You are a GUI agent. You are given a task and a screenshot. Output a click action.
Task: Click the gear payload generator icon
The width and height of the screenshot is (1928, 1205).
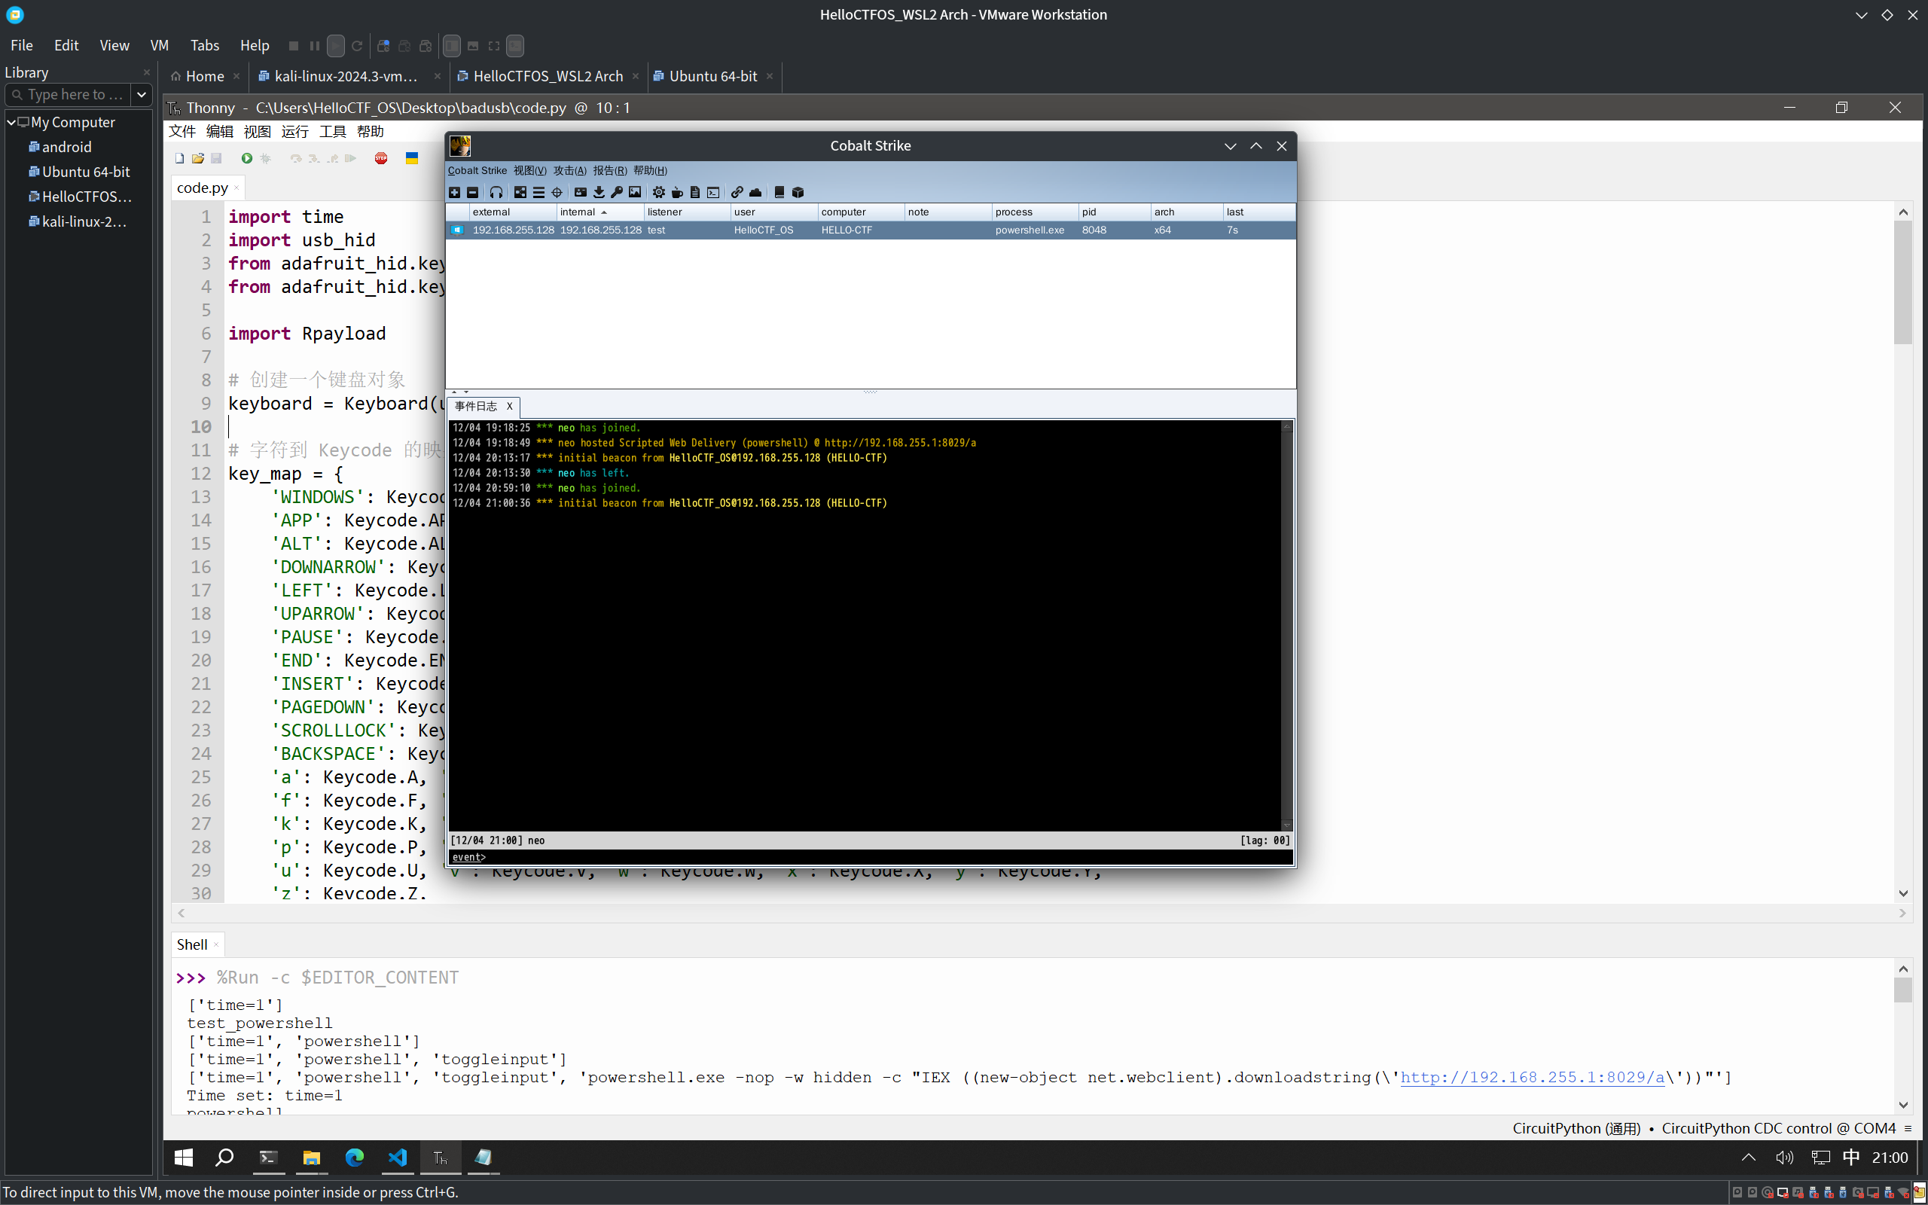pos(659,192)
